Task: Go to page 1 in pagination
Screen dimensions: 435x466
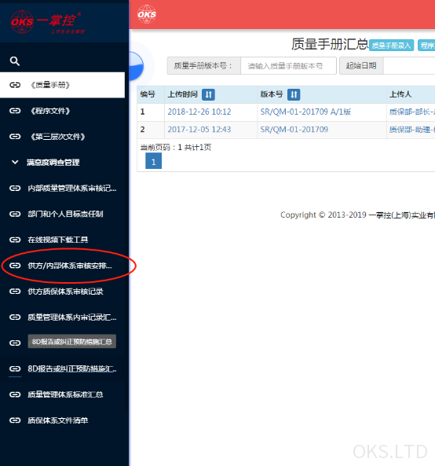Action: [x=154, y=161]
